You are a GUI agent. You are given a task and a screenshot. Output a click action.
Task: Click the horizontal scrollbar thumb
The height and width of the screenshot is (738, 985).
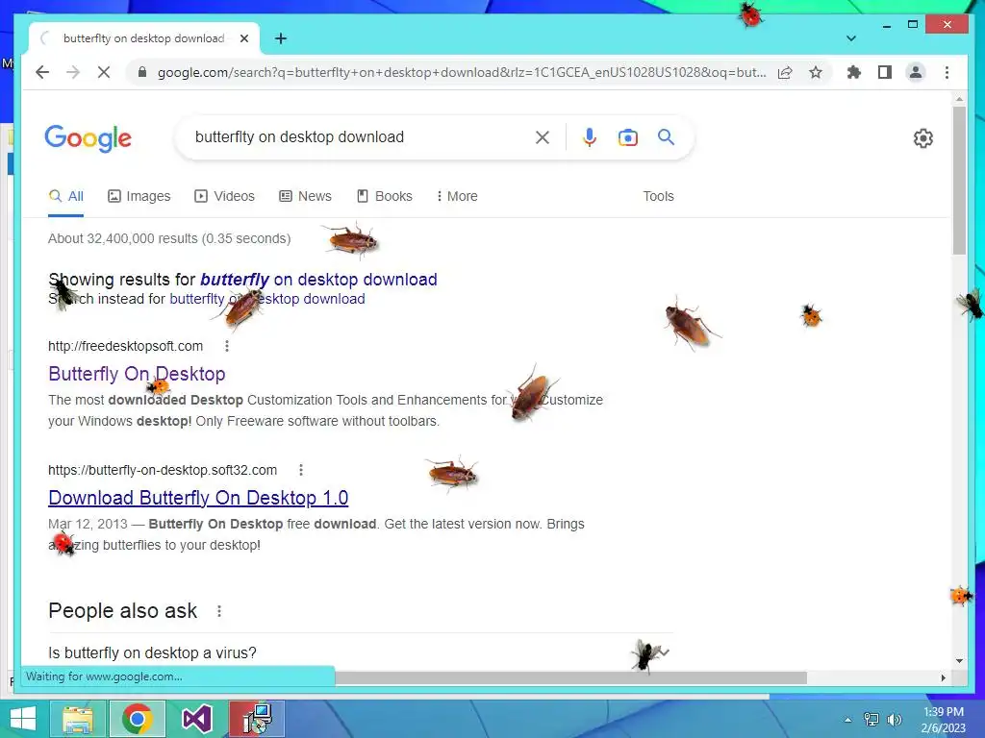coord(571,677)
